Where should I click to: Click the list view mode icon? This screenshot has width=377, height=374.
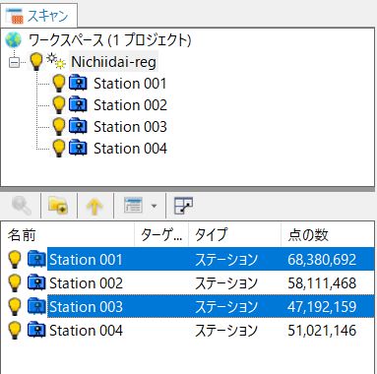[134, 206]
